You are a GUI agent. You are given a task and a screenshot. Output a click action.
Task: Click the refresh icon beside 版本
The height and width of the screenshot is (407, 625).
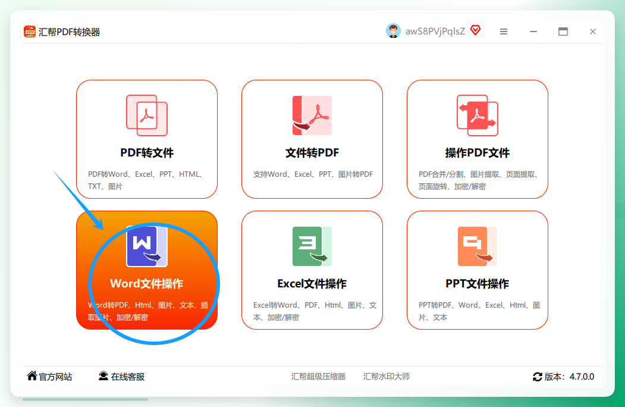pyautogui.click(x=538, y=377)
